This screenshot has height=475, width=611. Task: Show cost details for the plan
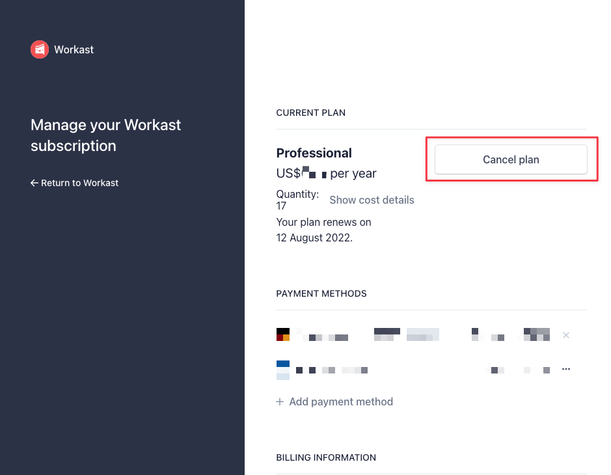(372, 200)
